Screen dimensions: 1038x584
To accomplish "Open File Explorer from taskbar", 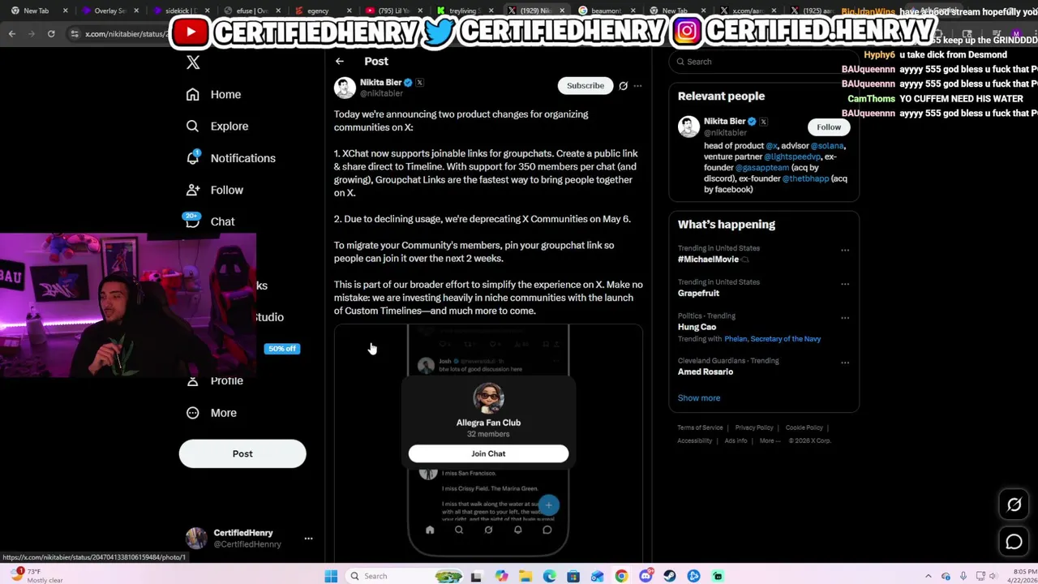I will coord(525,576).
